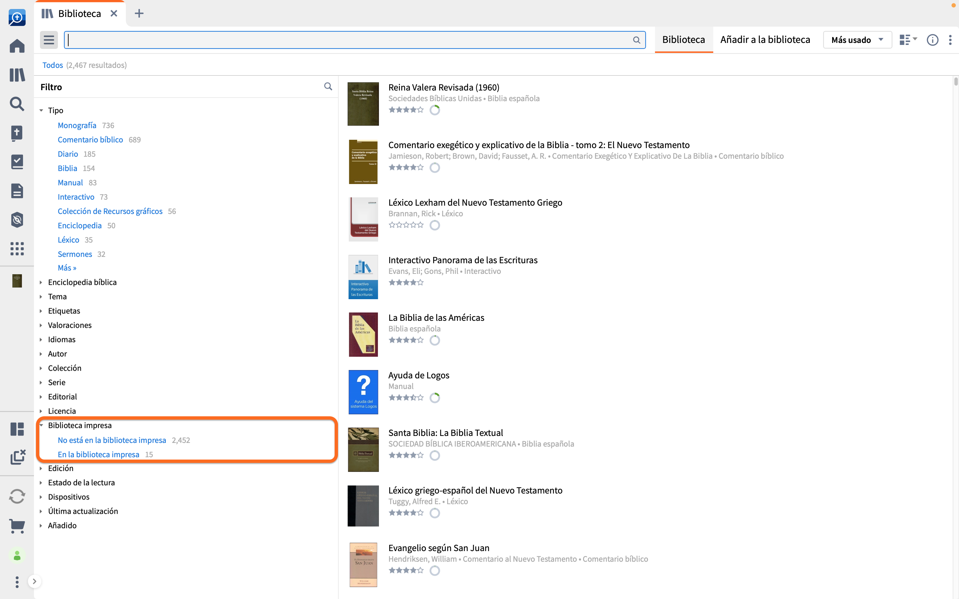Open the Reina Valera shortcut in the sidebar
959x599 pixels.
tap(17, 281)
